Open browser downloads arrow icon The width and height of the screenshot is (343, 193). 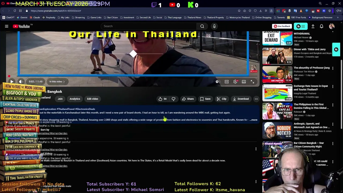pyautogui.click(x=260, y=11)
